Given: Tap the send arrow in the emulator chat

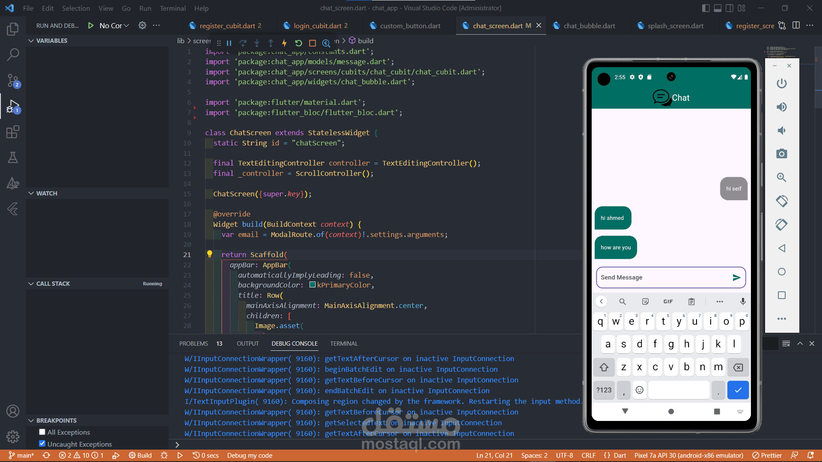Looking at the screenshot, I should 736,278.
